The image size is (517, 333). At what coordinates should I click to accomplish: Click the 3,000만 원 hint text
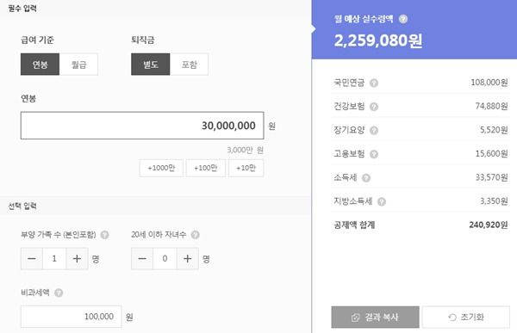coord(245,151)
